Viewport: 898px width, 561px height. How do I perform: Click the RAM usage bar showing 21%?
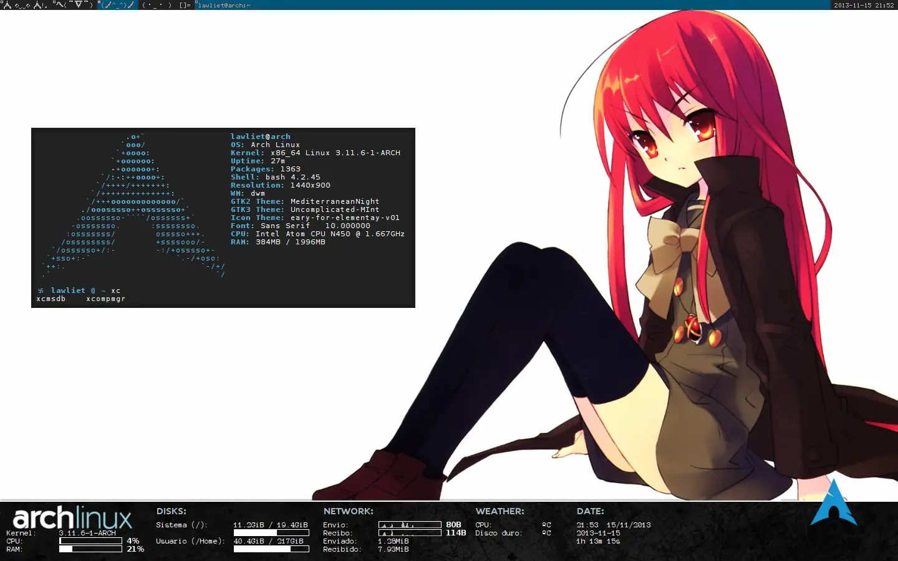[90, 549]
